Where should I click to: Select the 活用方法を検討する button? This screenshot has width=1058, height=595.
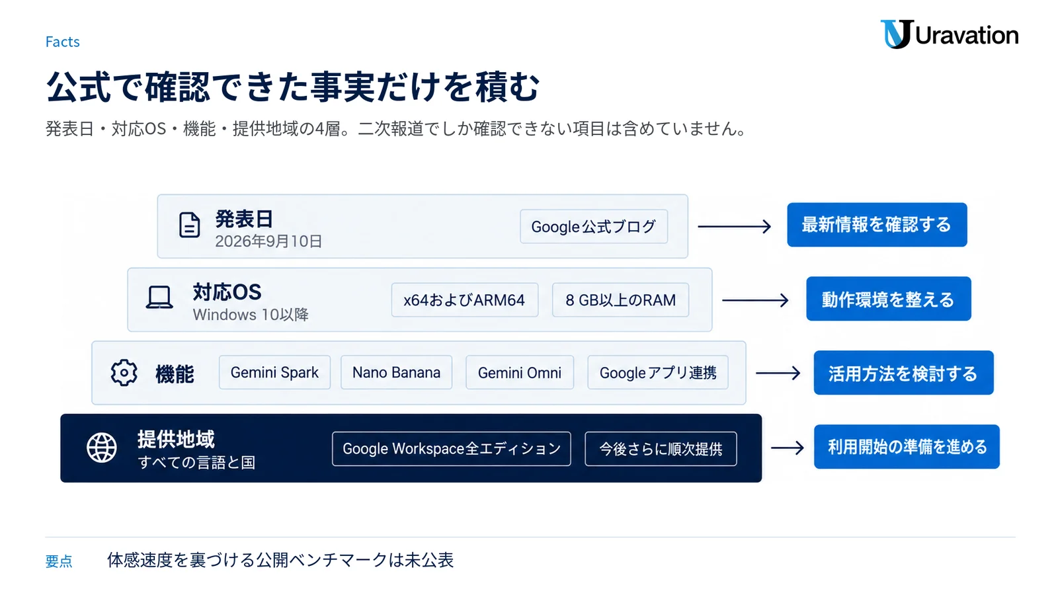tap(903, 373)
